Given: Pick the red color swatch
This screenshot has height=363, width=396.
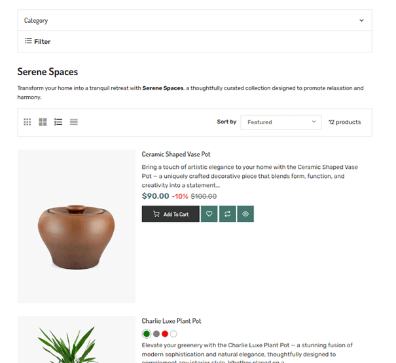Looking at the screenshot, I should 165,334.
